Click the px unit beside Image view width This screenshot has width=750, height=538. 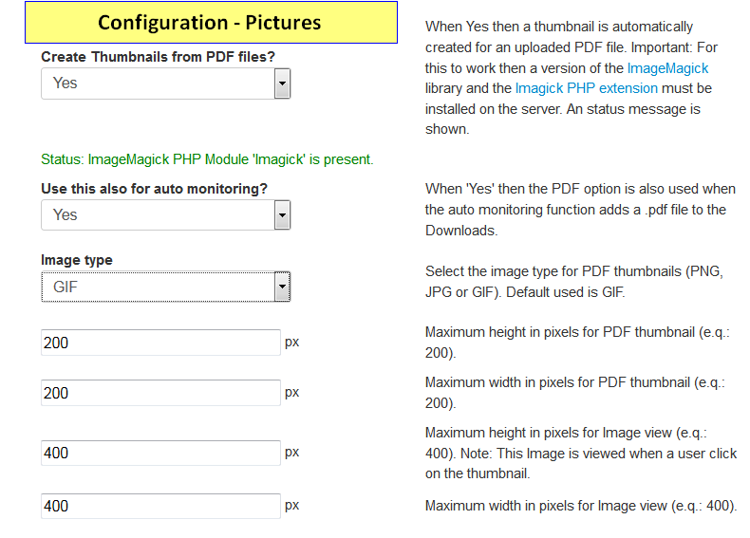[x=291, y=506]
